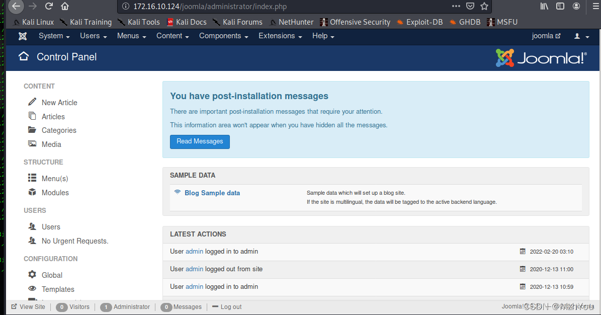Click the Media image icon
This screenshot has width=601, height=315.
(x=32, y=144)
